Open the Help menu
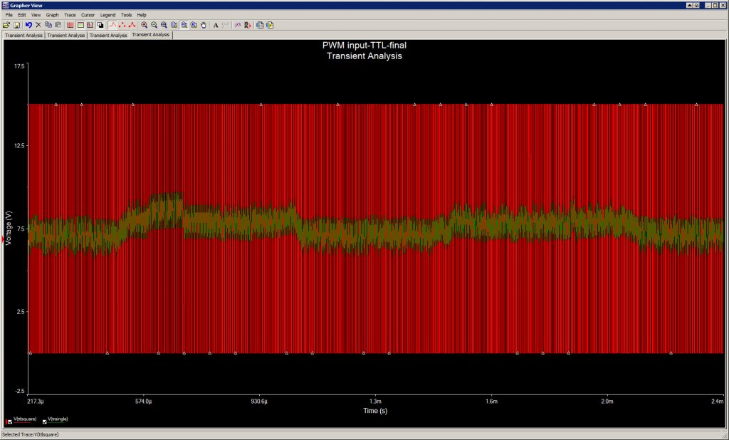This screenshot has width=729, height=440. (142, 15)
